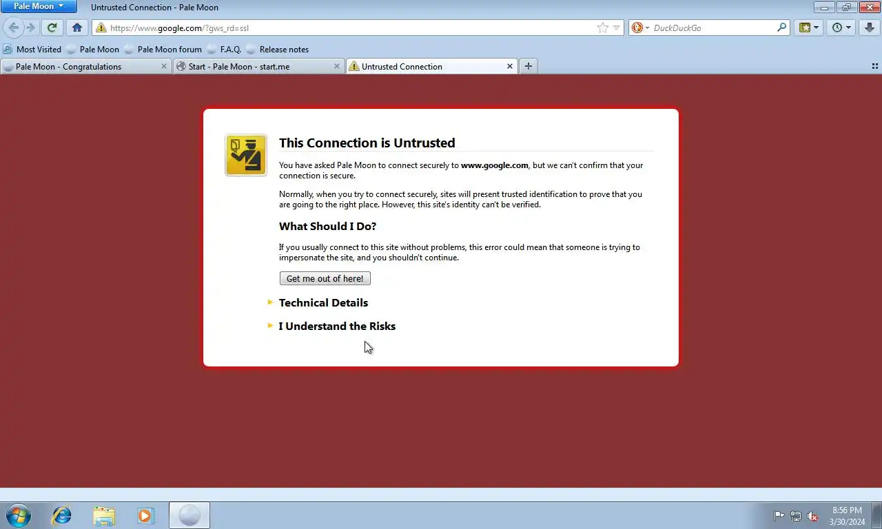Close the Pale Moon - Congratulations tab
This screenshot has height=529, width=882.
pos(164,67)
